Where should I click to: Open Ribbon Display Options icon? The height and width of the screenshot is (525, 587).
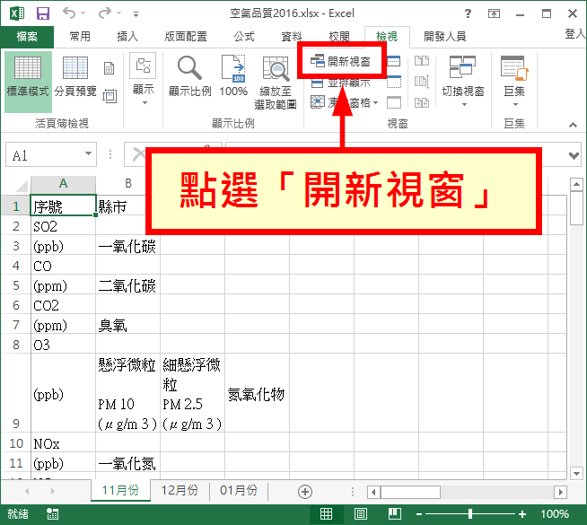tap(494, 13)
